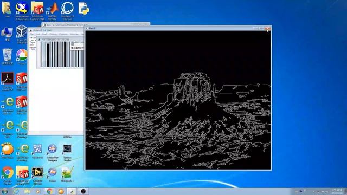Open the Computer desktop icon
This screenshot has height=195, width=347.
[x=7, y=34]
